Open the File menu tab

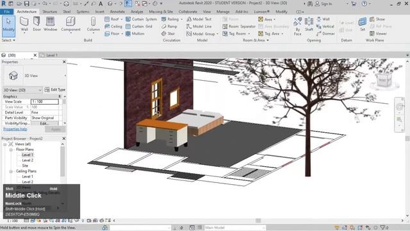pyautogui.click(x=7, y=12)
